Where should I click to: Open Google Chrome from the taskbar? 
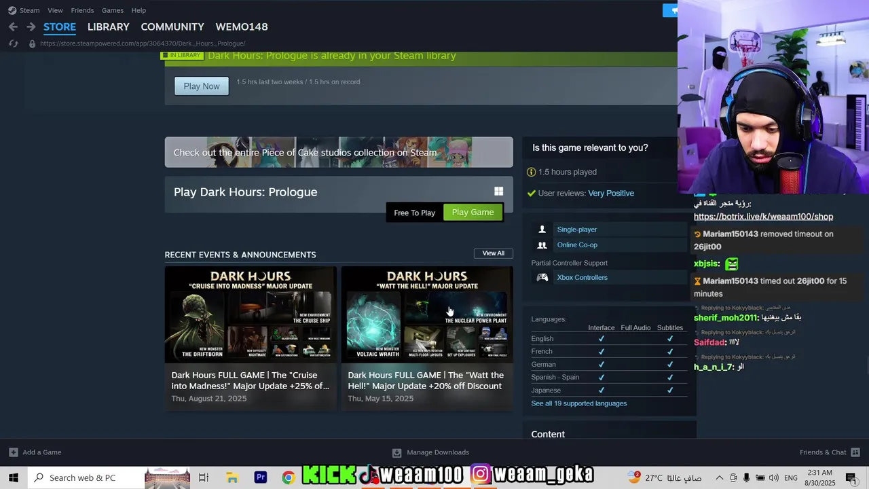coord(289,477)
